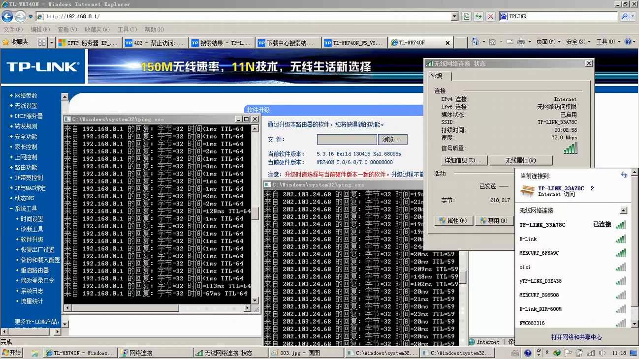Screen dimensions: 639x359
Task: Click the refresh page icon
Action: pos(479,17)
